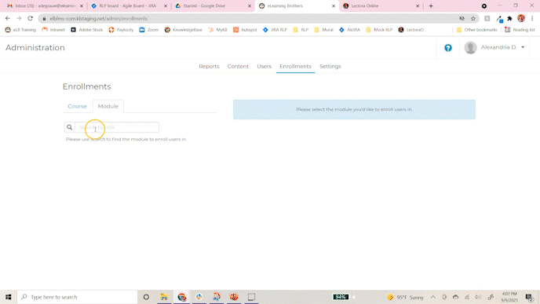This screenshot has width=540, height=304.
Task: Open the Settings tab
Action: tap(330, 66)
